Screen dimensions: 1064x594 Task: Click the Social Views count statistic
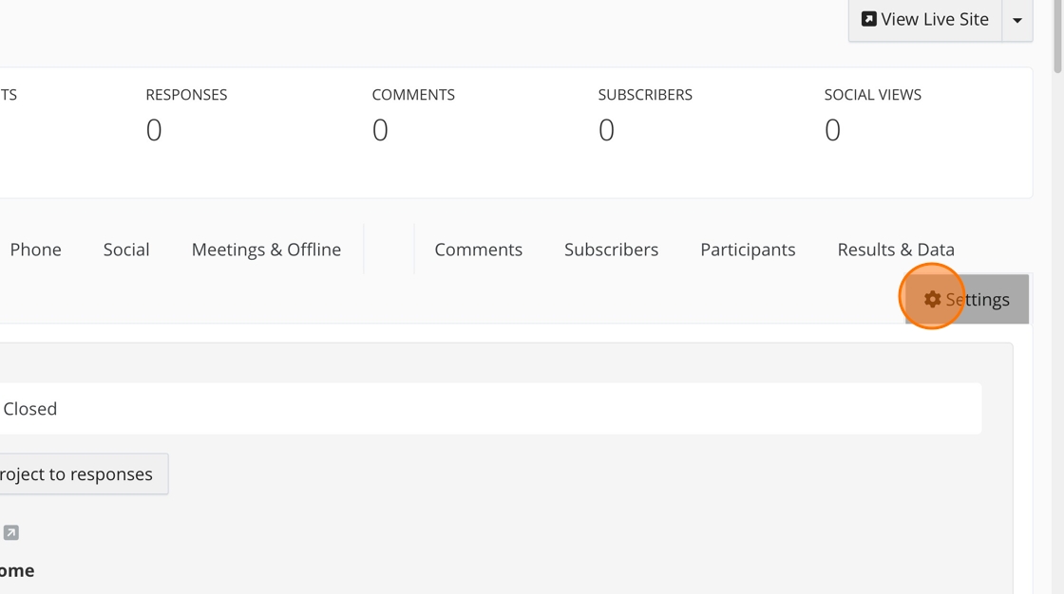coord(832,130)
